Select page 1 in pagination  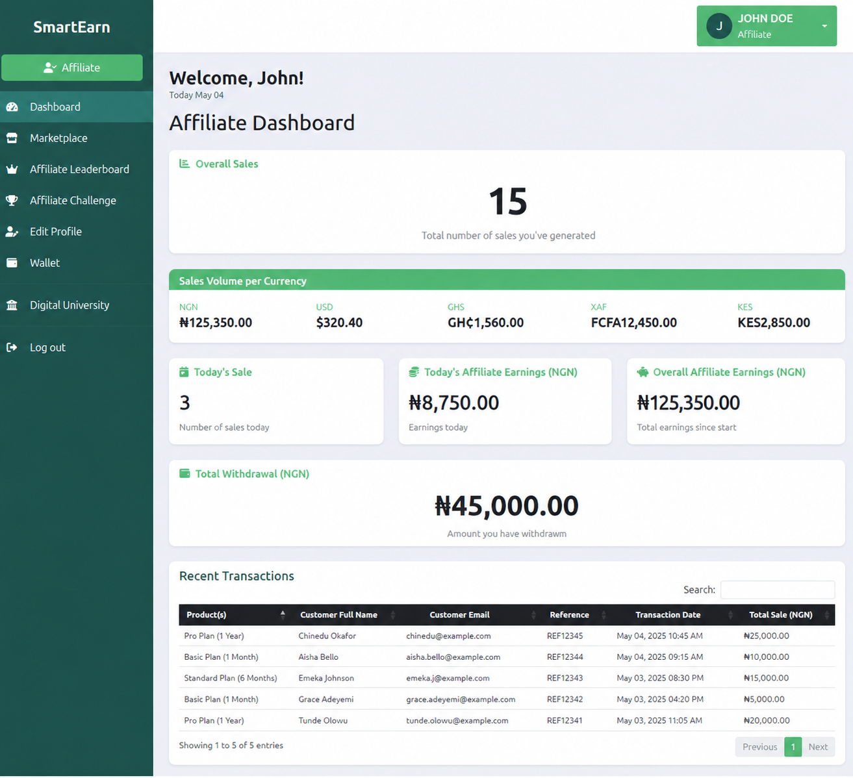point(793,747)
